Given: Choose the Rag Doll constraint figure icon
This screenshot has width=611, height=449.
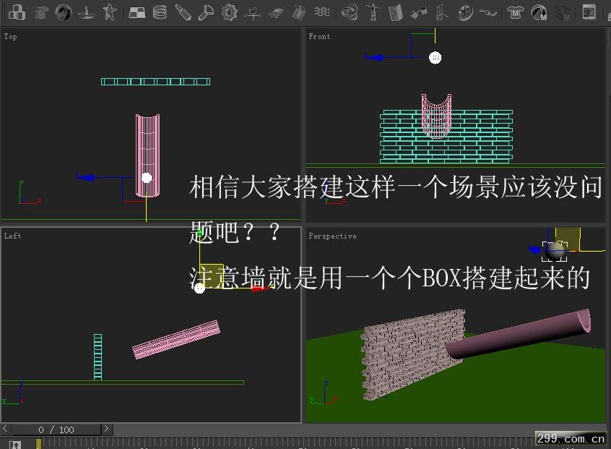Looking at the screenshot, I should pos(372,12).
